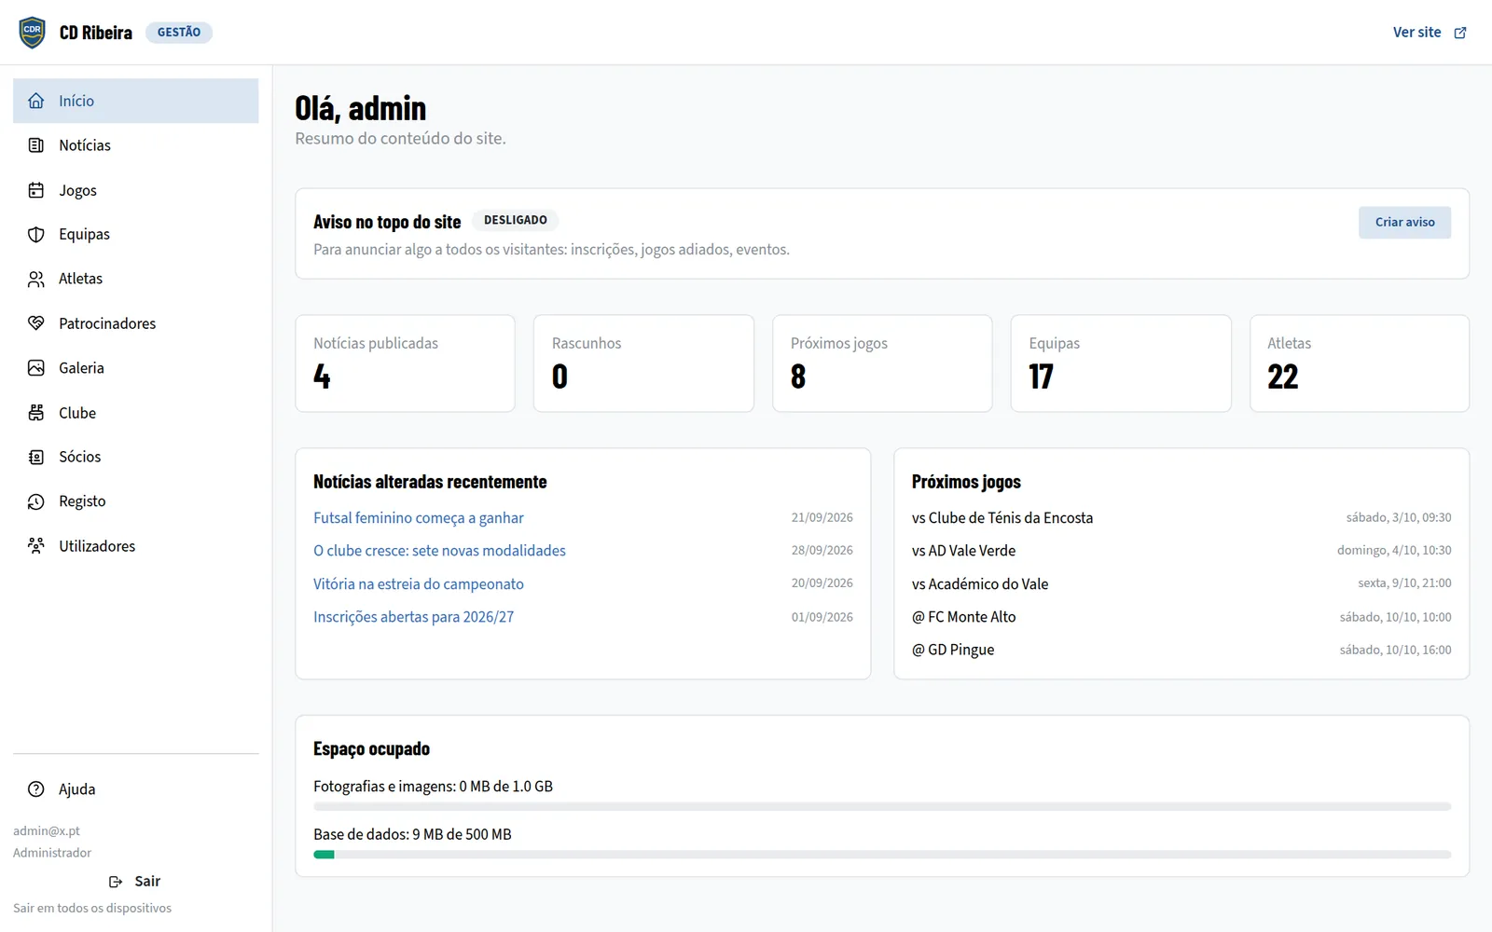Navigate to Galeria in the sidebar
Viewport: 1492px width, 932px height.
click(x=135, y=368)
